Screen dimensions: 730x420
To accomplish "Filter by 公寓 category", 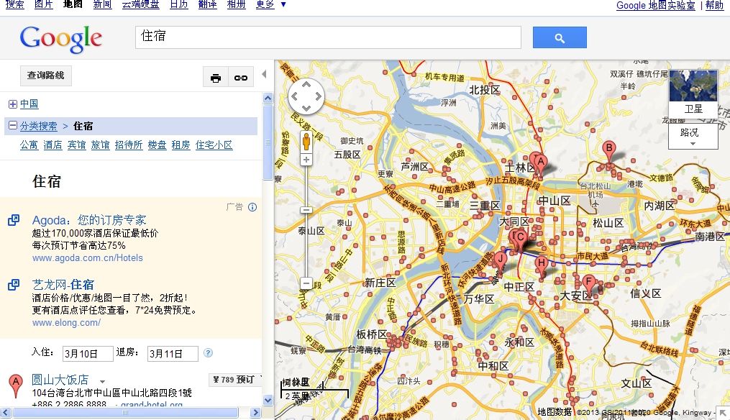I will coord(29,145).
